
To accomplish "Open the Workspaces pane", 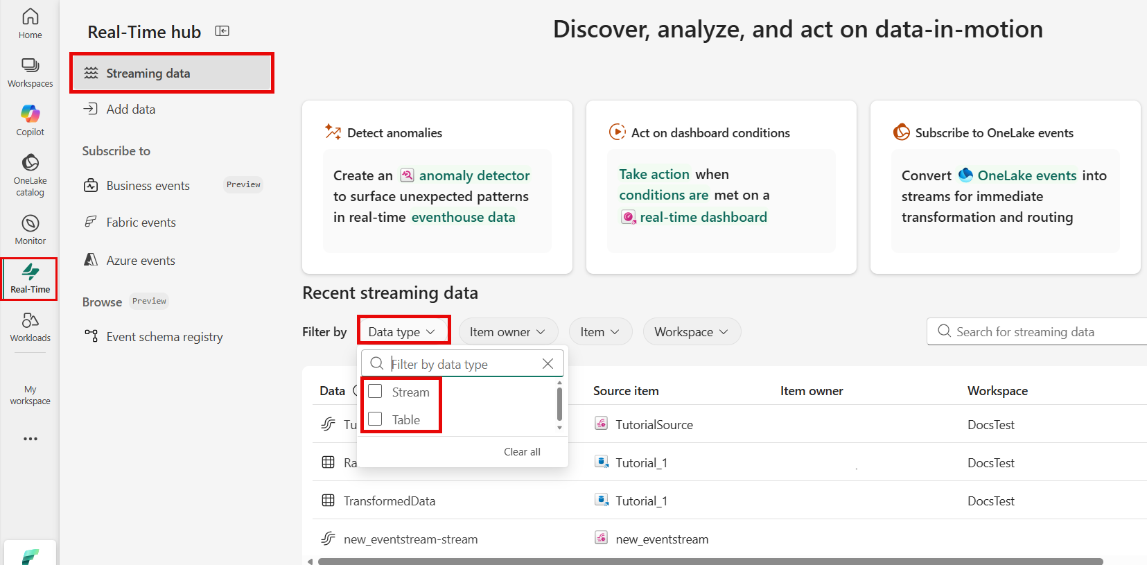I will (30, 72).
